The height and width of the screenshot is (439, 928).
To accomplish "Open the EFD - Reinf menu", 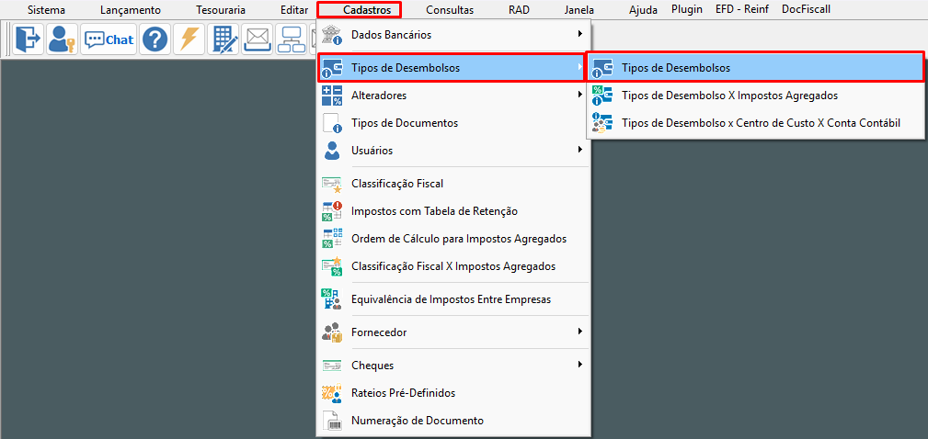I will click(742, 9).
